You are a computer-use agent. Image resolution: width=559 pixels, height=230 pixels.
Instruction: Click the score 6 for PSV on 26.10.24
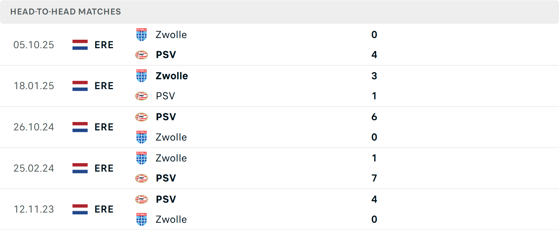[374, 117]
